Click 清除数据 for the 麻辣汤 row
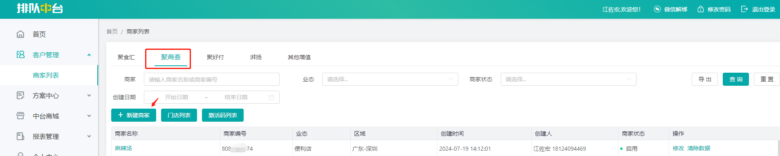 click(x=699, y=148)
